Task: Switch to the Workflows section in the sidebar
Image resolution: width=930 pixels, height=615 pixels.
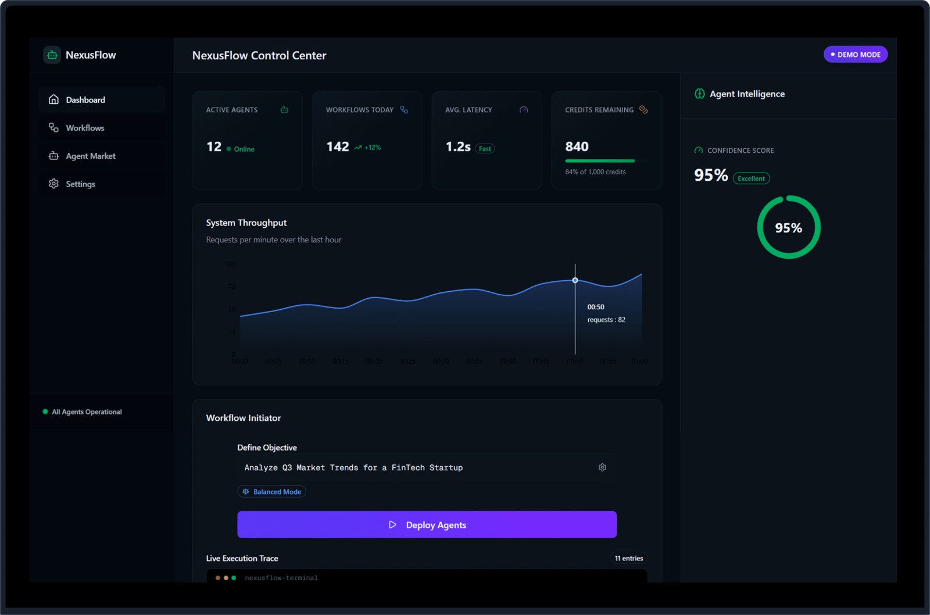Action: coord(85,127)
